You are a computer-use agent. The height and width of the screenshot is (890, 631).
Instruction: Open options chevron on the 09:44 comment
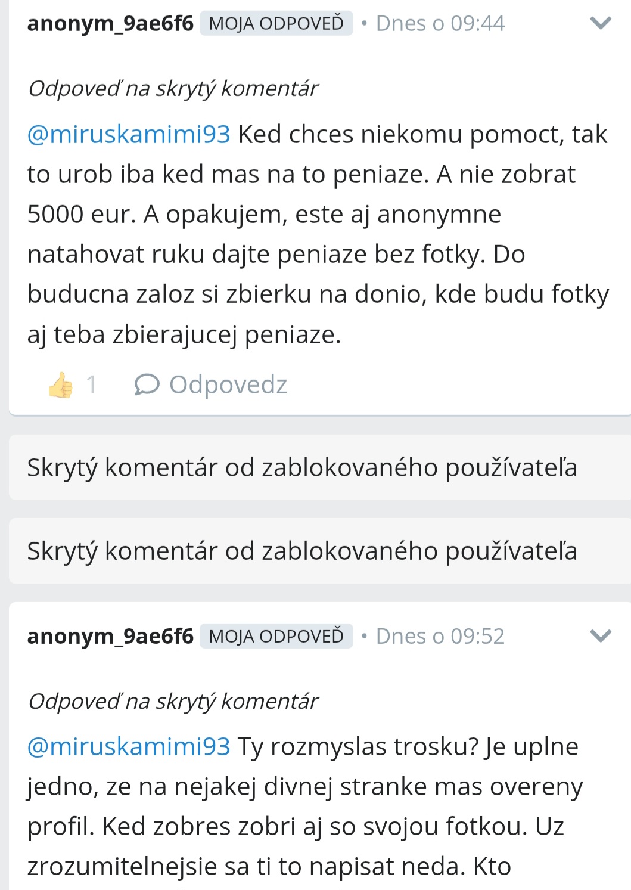pos(600,23)
